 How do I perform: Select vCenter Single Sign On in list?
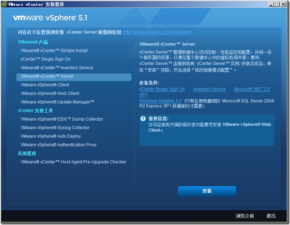pos(45,59)
